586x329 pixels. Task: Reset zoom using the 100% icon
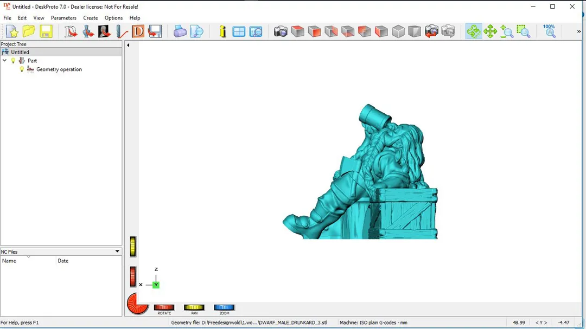point(550,31)
